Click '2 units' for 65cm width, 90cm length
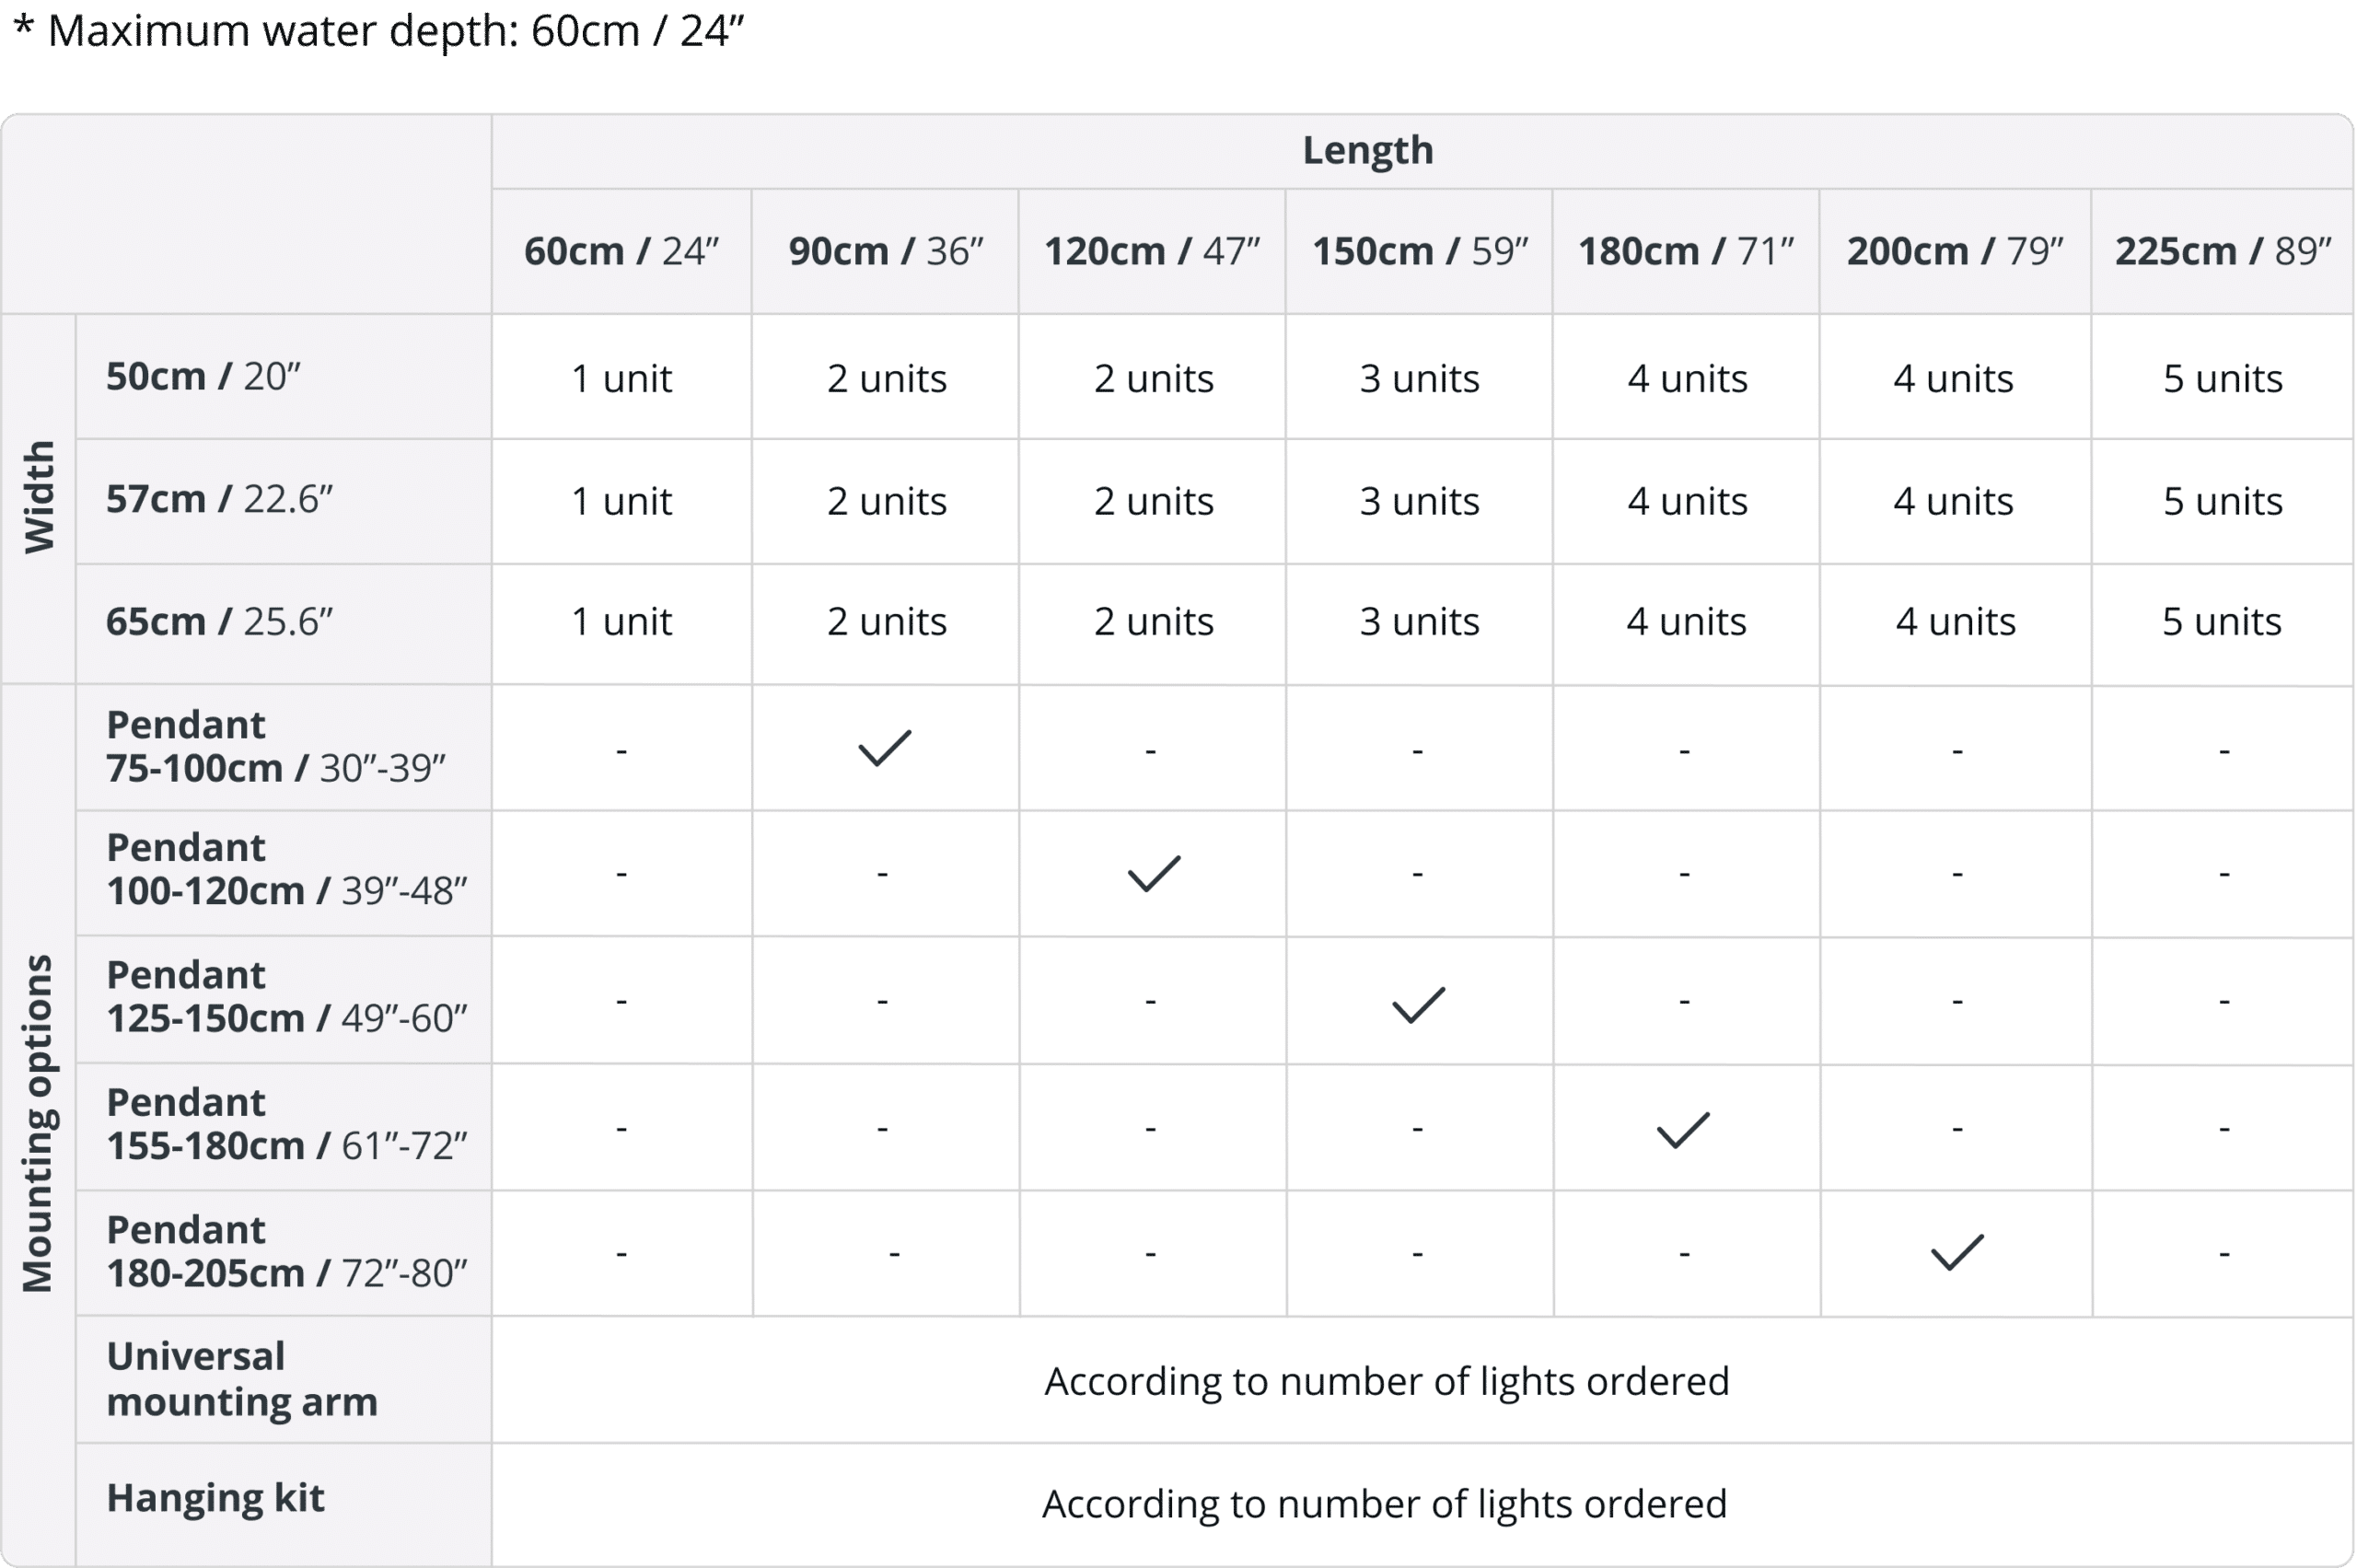The width and height of the screenshot is (2357, 1568). [886, 622]
